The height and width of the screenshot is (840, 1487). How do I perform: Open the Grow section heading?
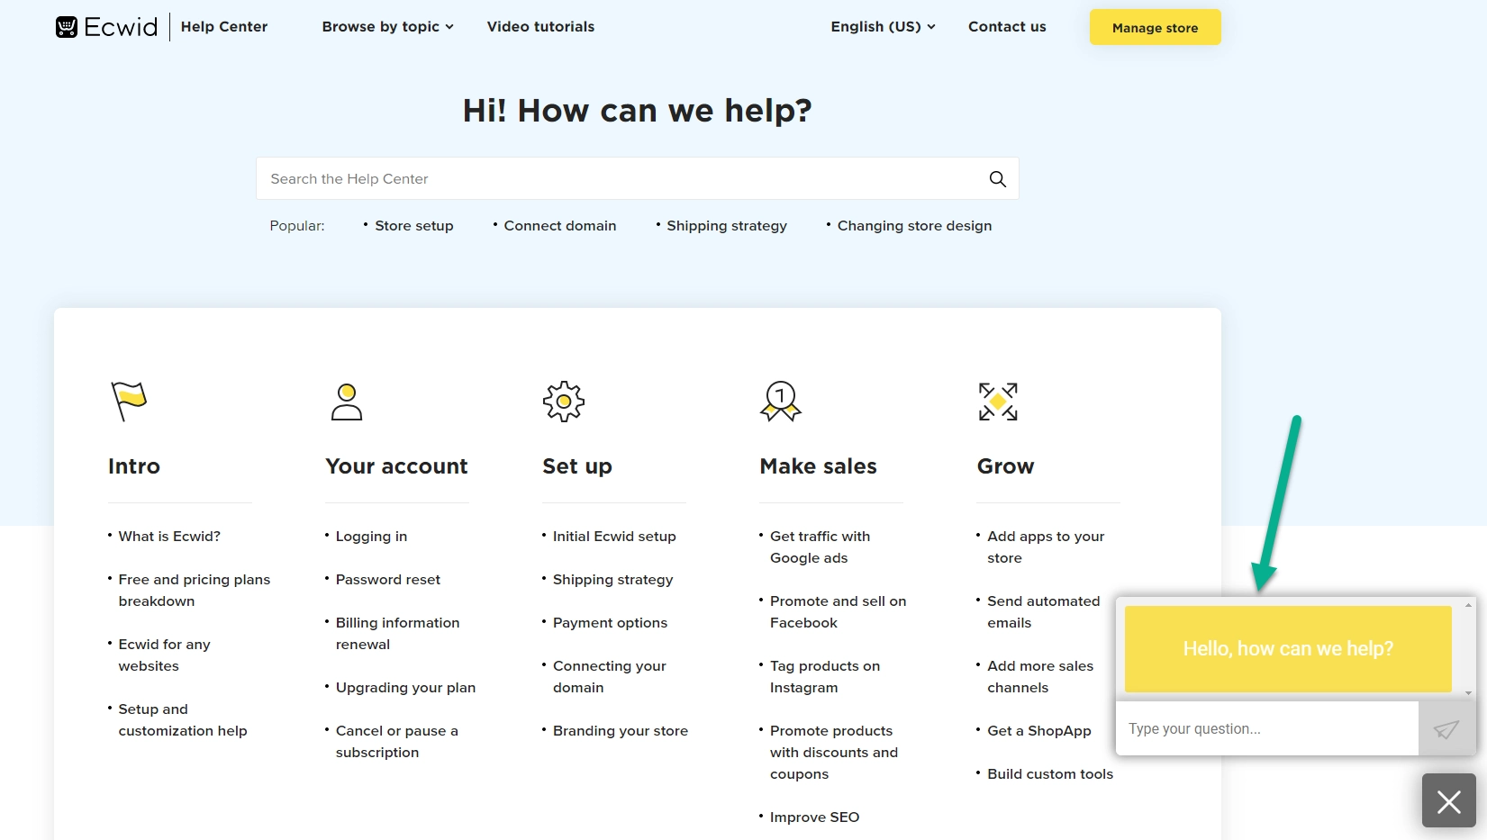(1005, 466)
